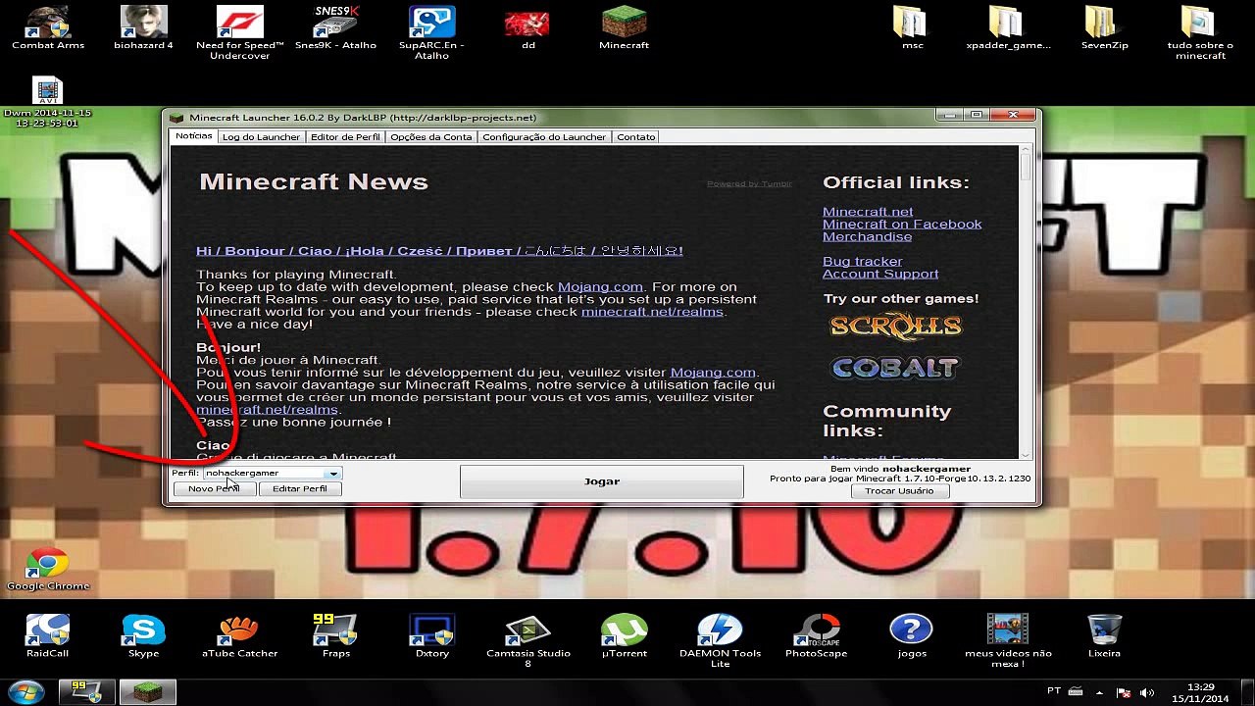Open the Minecraft.net official link

coord(868,212)
